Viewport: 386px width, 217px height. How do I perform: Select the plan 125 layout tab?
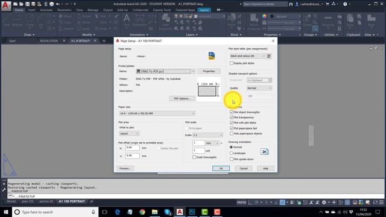point(27,201)
